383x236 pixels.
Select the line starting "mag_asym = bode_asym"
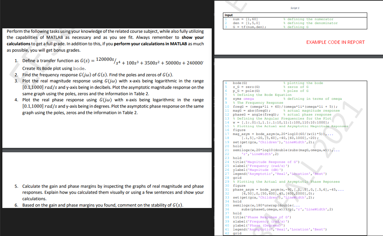(283, 134)
